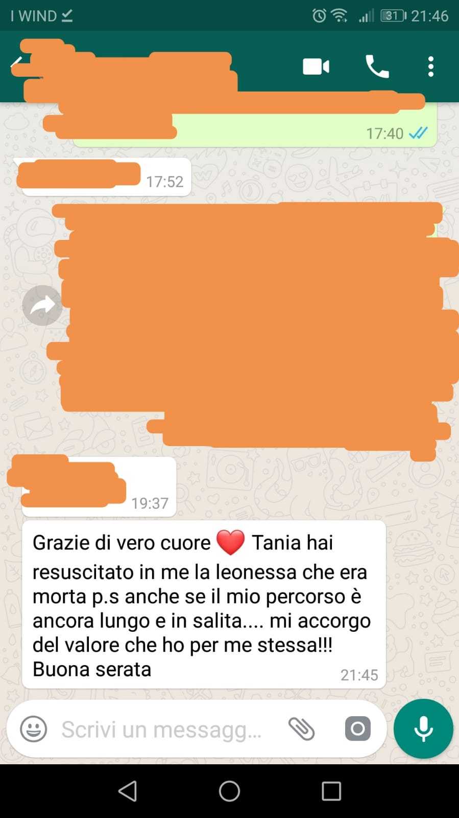This screenshot has width=459, height=818.
Task: Tap the message received at 19:37
Action: [99, 487]
